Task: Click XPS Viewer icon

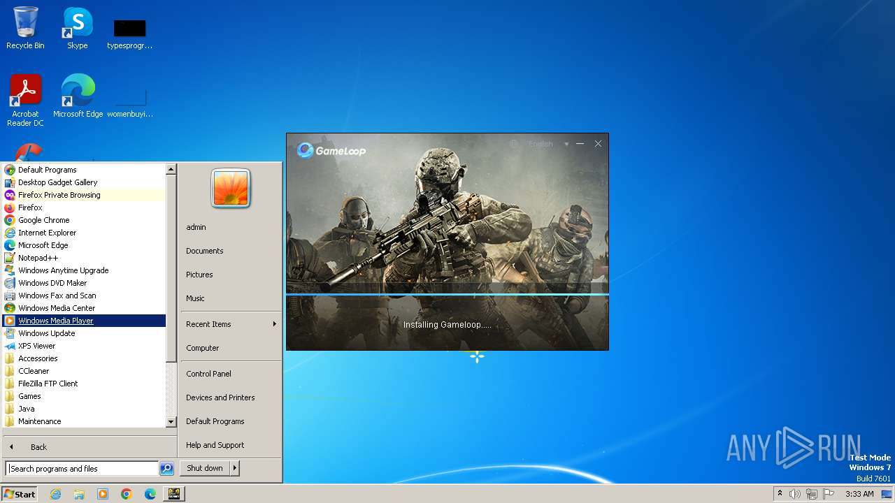Action: click(10, 346)
